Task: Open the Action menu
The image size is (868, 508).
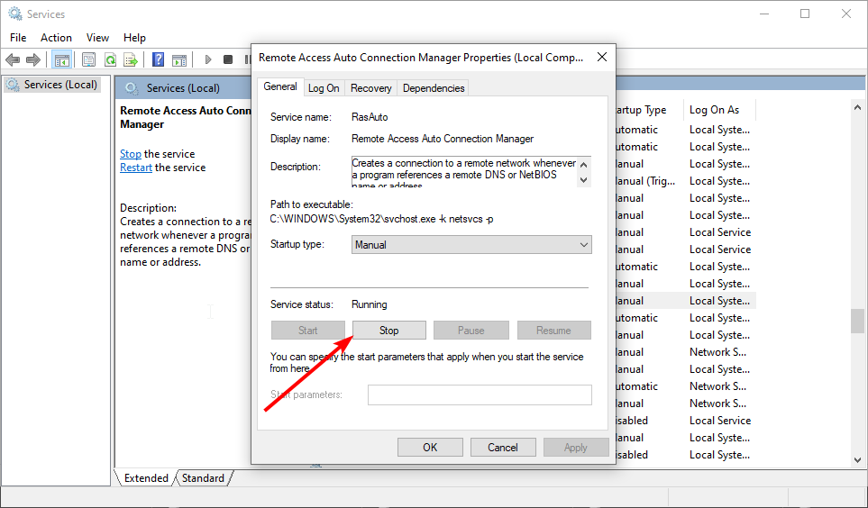Action: [56, 38]
